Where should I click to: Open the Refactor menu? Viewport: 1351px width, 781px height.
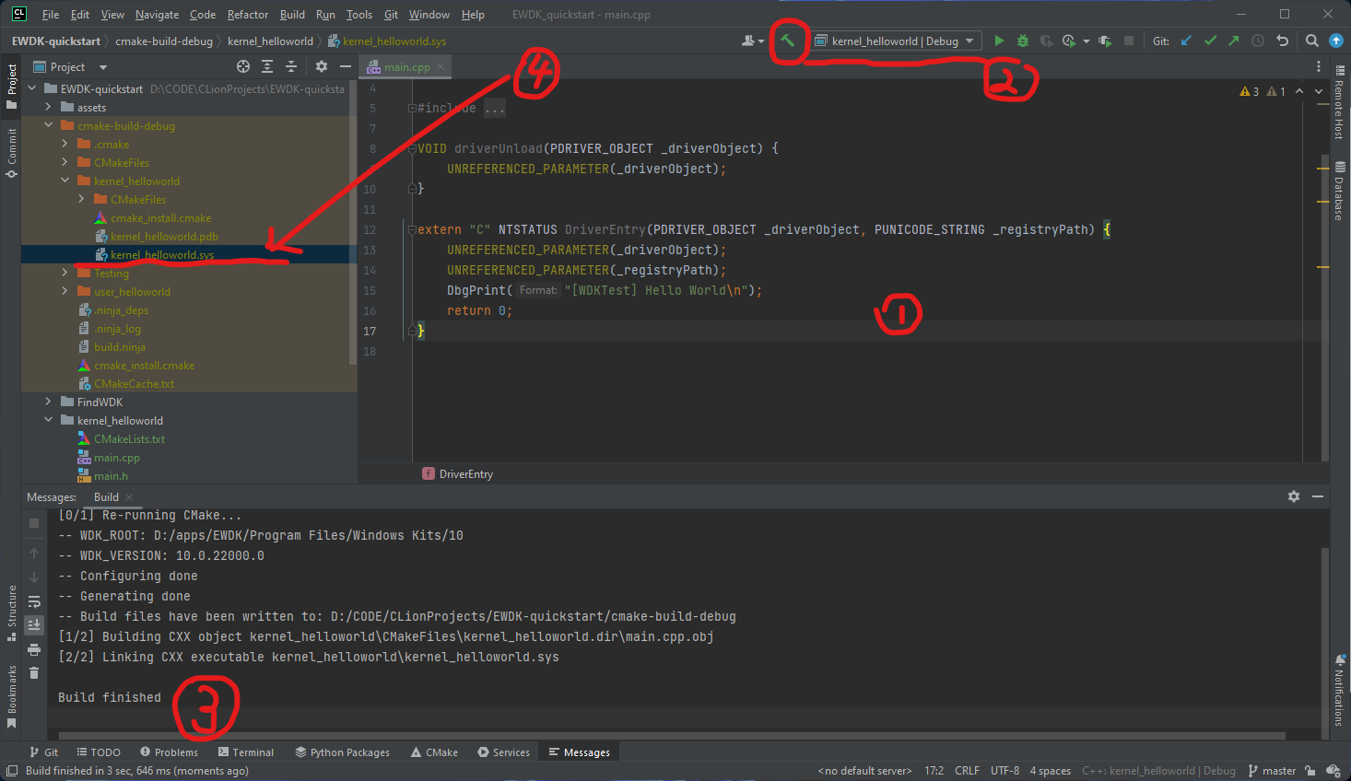[x=248, y=14]
